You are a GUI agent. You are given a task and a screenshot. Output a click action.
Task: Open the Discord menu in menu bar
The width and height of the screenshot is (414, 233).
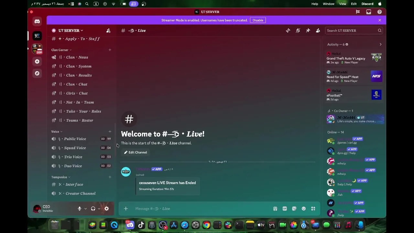click(367, 4)
